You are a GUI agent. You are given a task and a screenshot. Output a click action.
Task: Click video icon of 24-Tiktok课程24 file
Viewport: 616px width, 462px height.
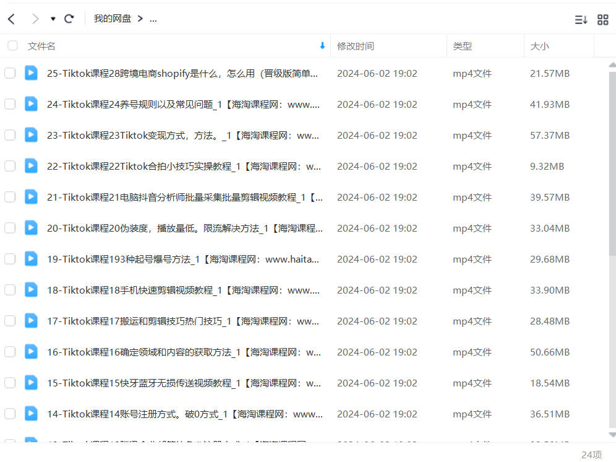coord(31,104)
